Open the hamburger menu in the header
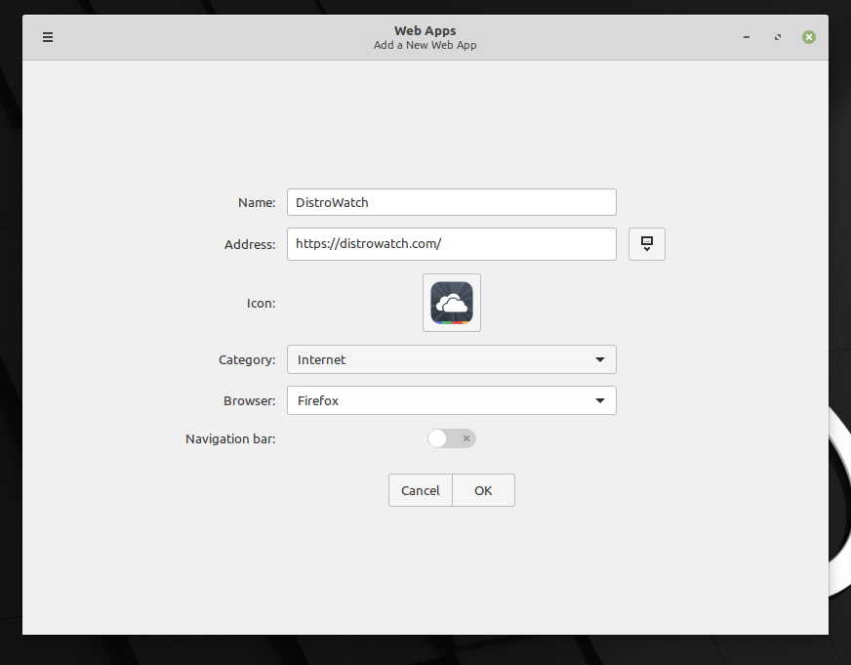 (48, 37)
